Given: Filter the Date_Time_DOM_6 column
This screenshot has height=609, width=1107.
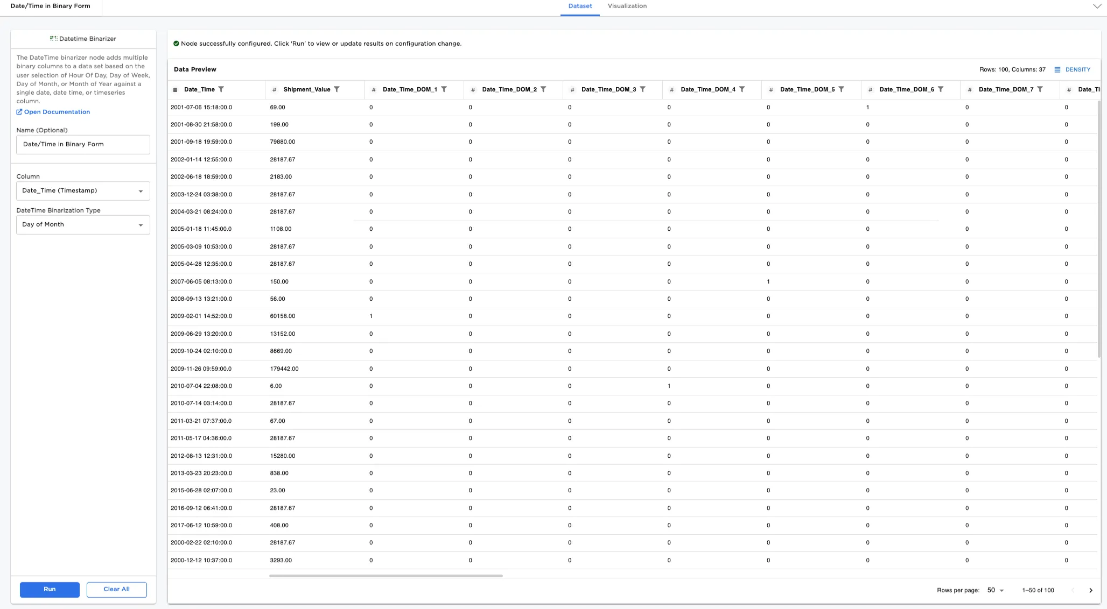Looking at the screenshot, I should coord(941,89).
